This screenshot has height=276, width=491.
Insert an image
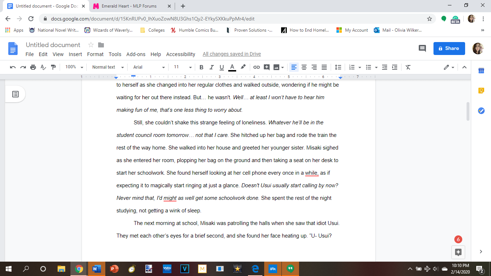(x=276, y=67)
